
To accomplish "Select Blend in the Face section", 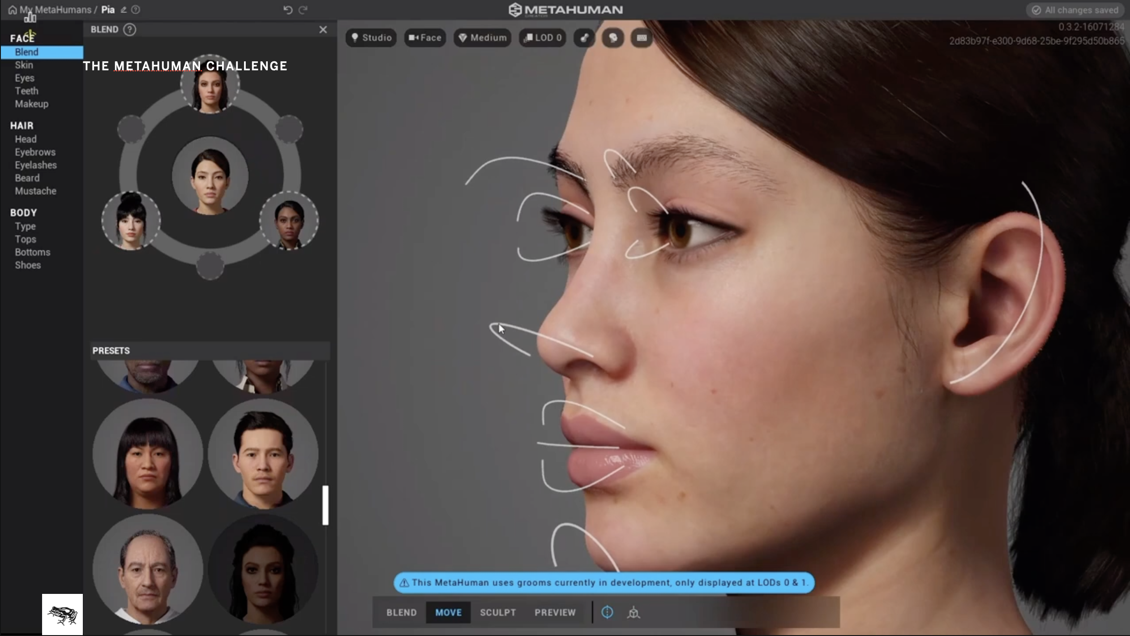I will pos(42,52).
